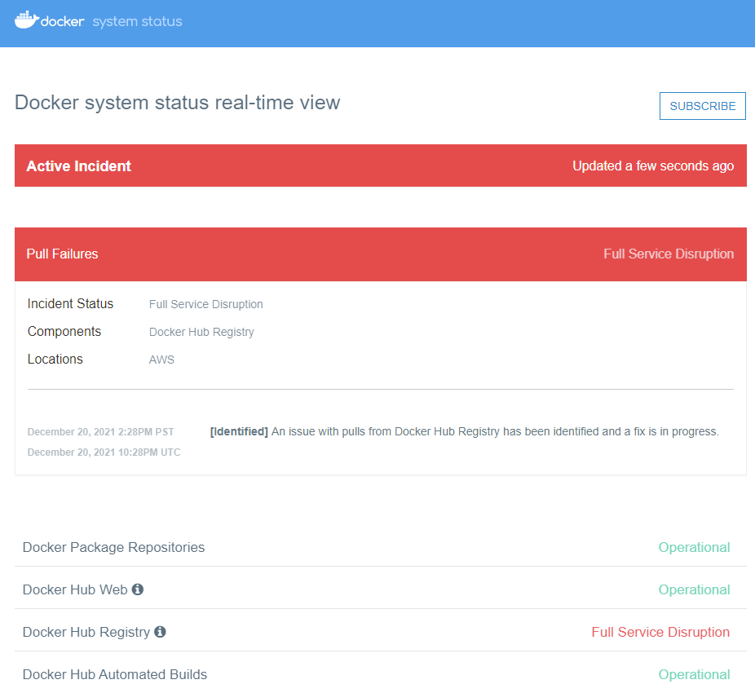755x693 pixels.
Task: Click the red Full Service Disruption registry status
Action: [660, 633]
